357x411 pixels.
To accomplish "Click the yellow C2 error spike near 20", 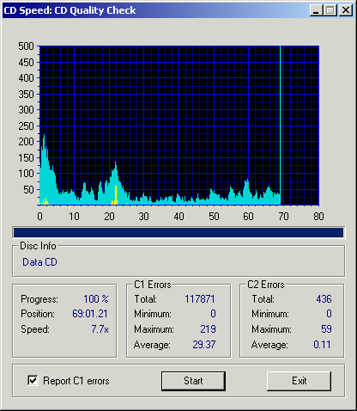I will click(x=116, y=195).
